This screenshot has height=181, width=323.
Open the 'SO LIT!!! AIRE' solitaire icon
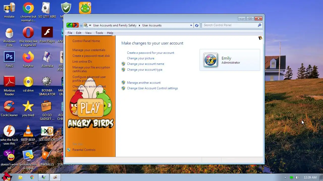(47, 11)
